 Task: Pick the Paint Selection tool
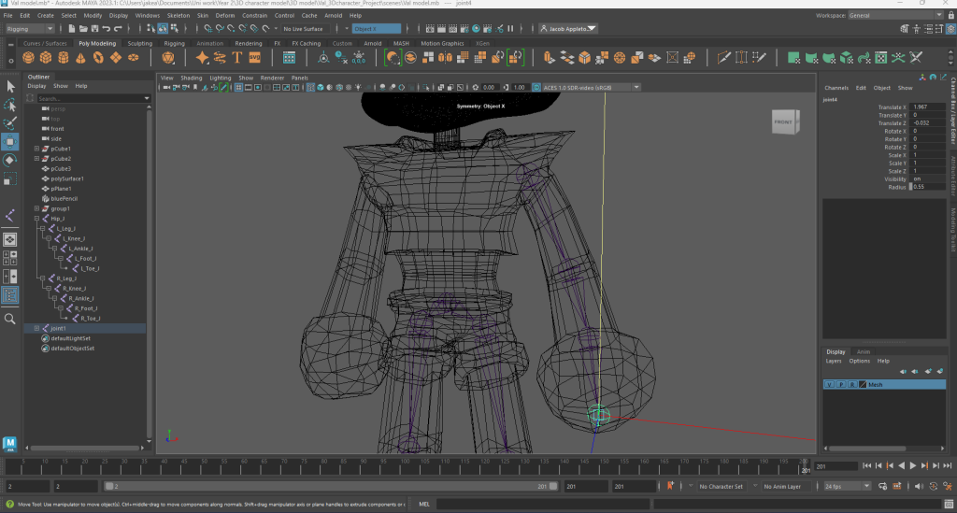coord(10,122)
